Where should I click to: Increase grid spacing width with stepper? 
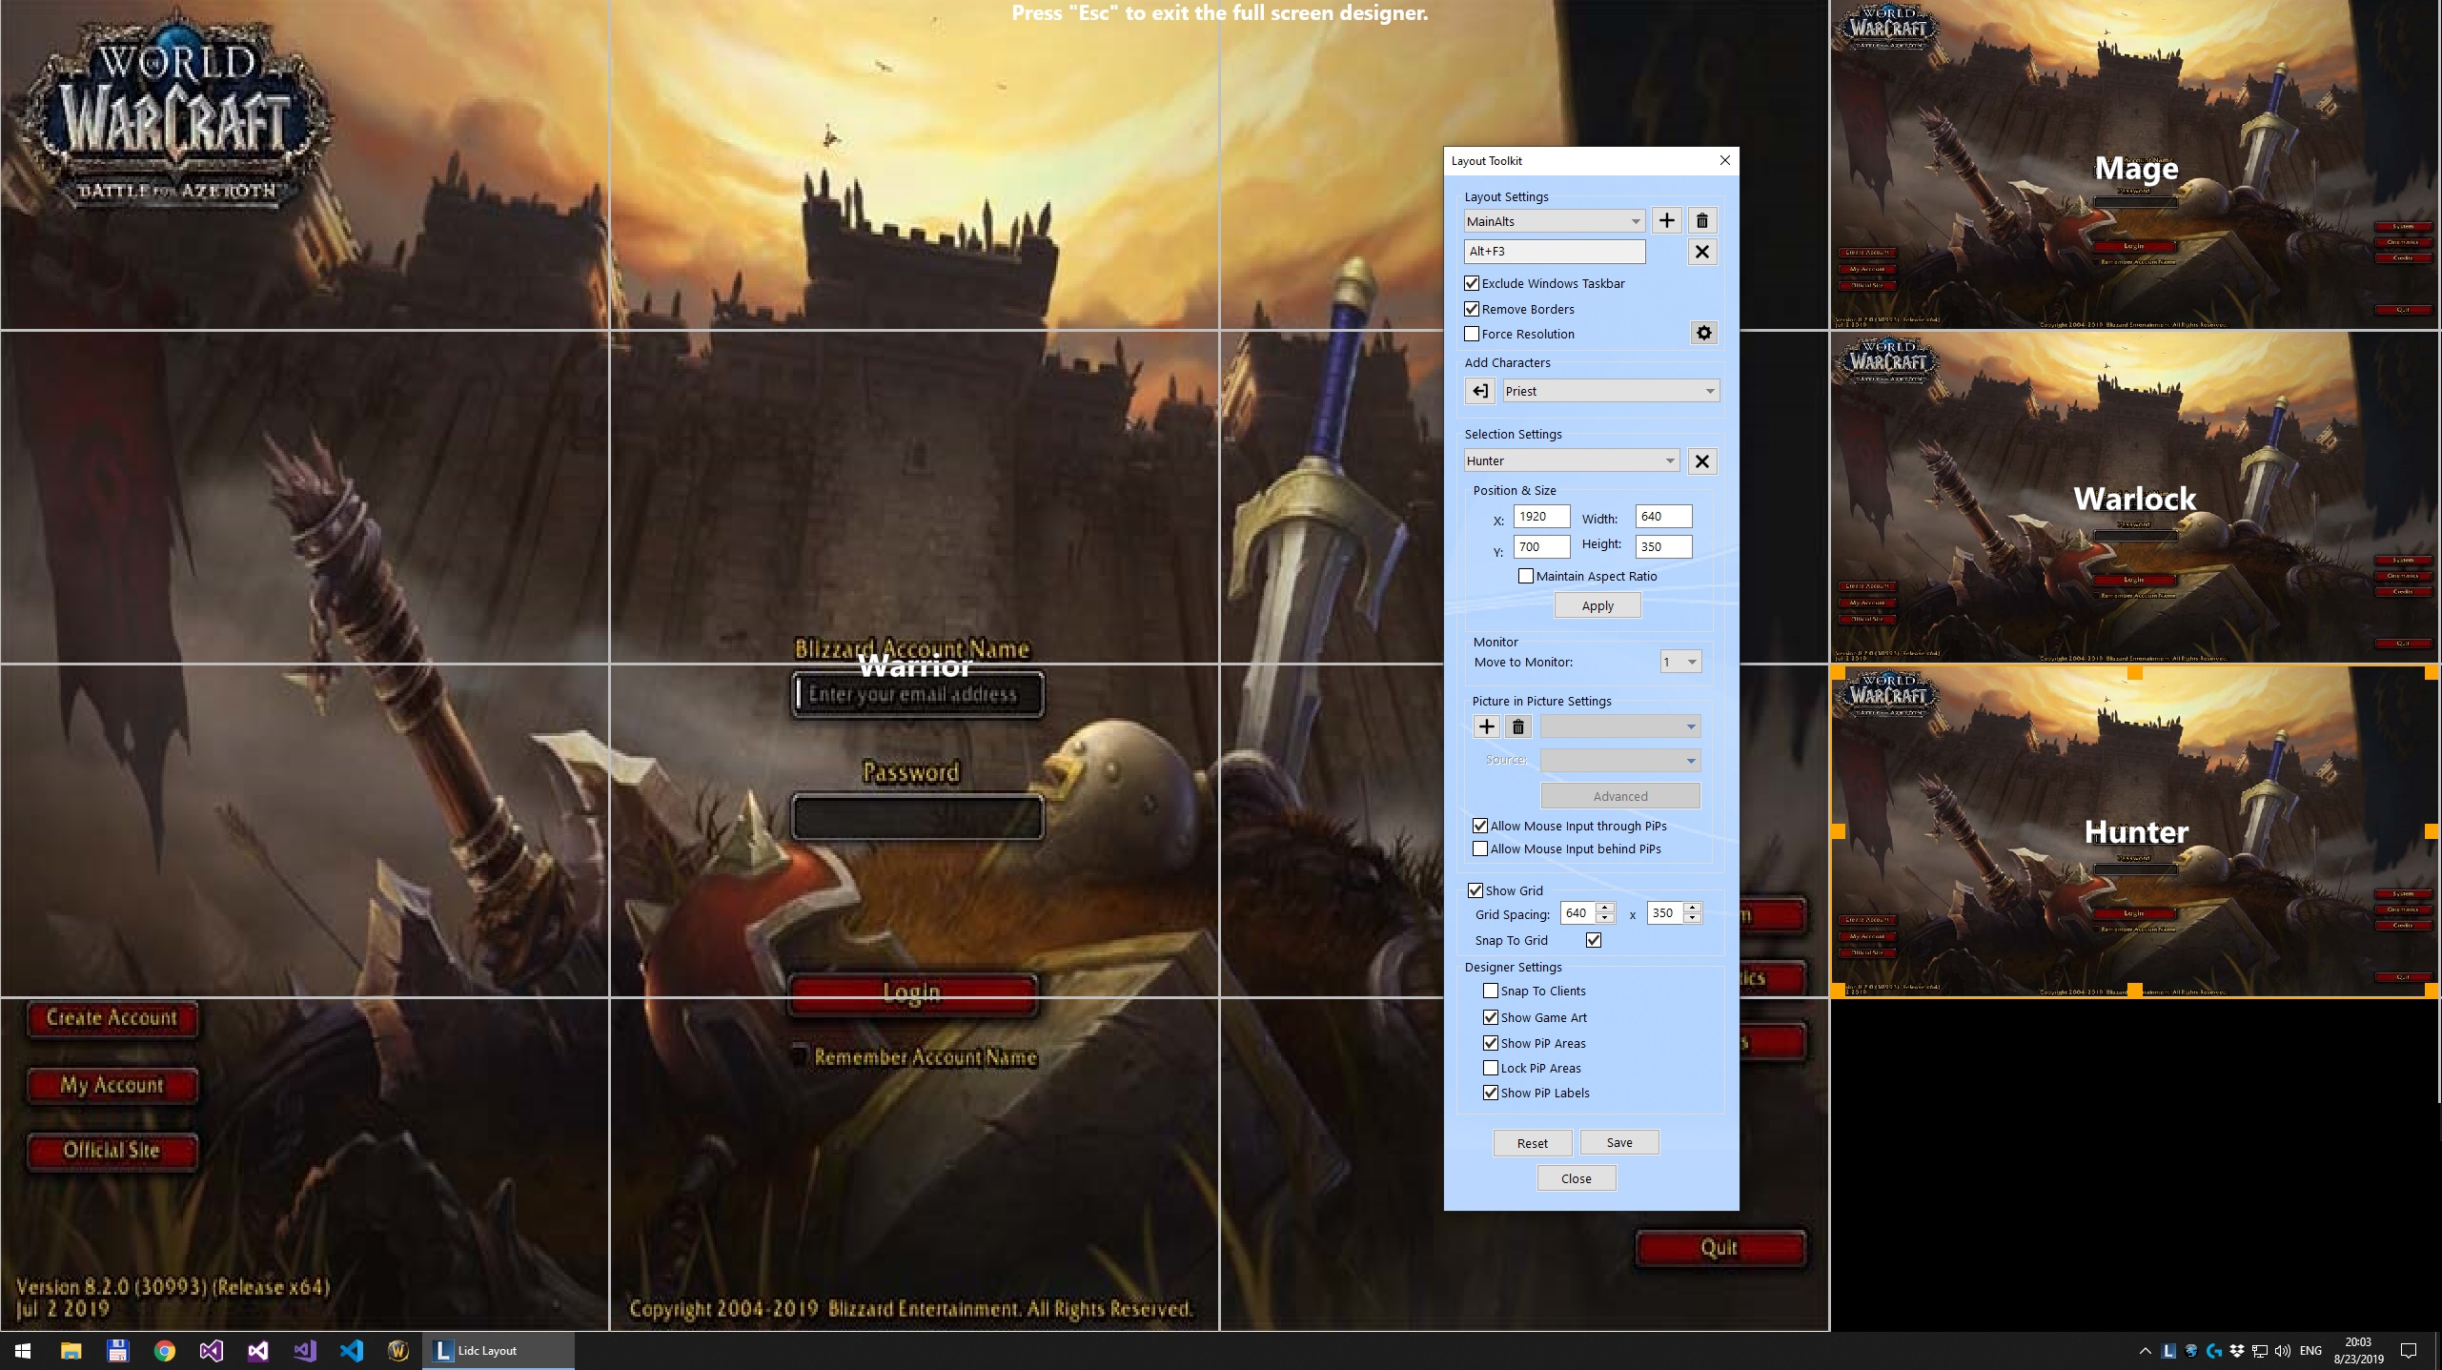1605,908
